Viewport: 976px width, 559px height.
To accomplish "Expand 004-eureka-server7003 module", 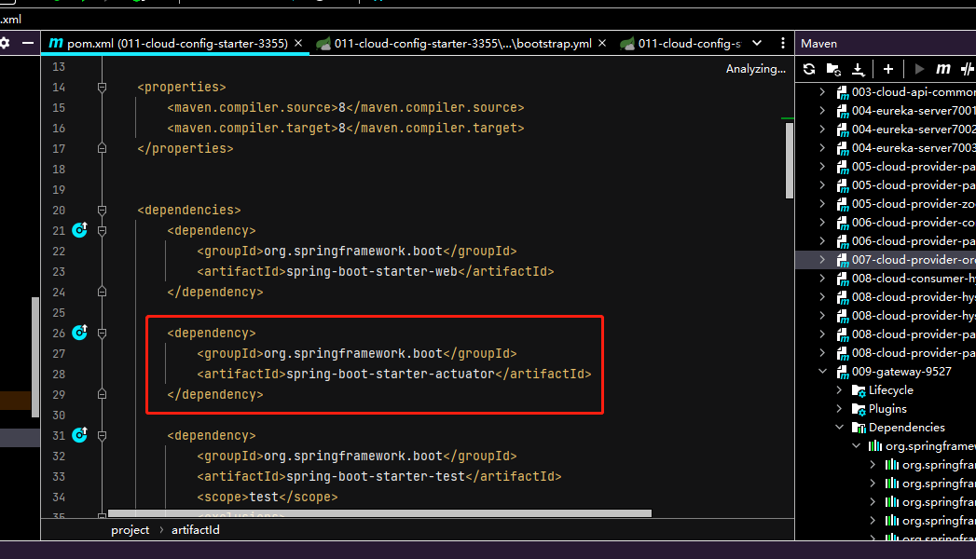I will (822, 147).
